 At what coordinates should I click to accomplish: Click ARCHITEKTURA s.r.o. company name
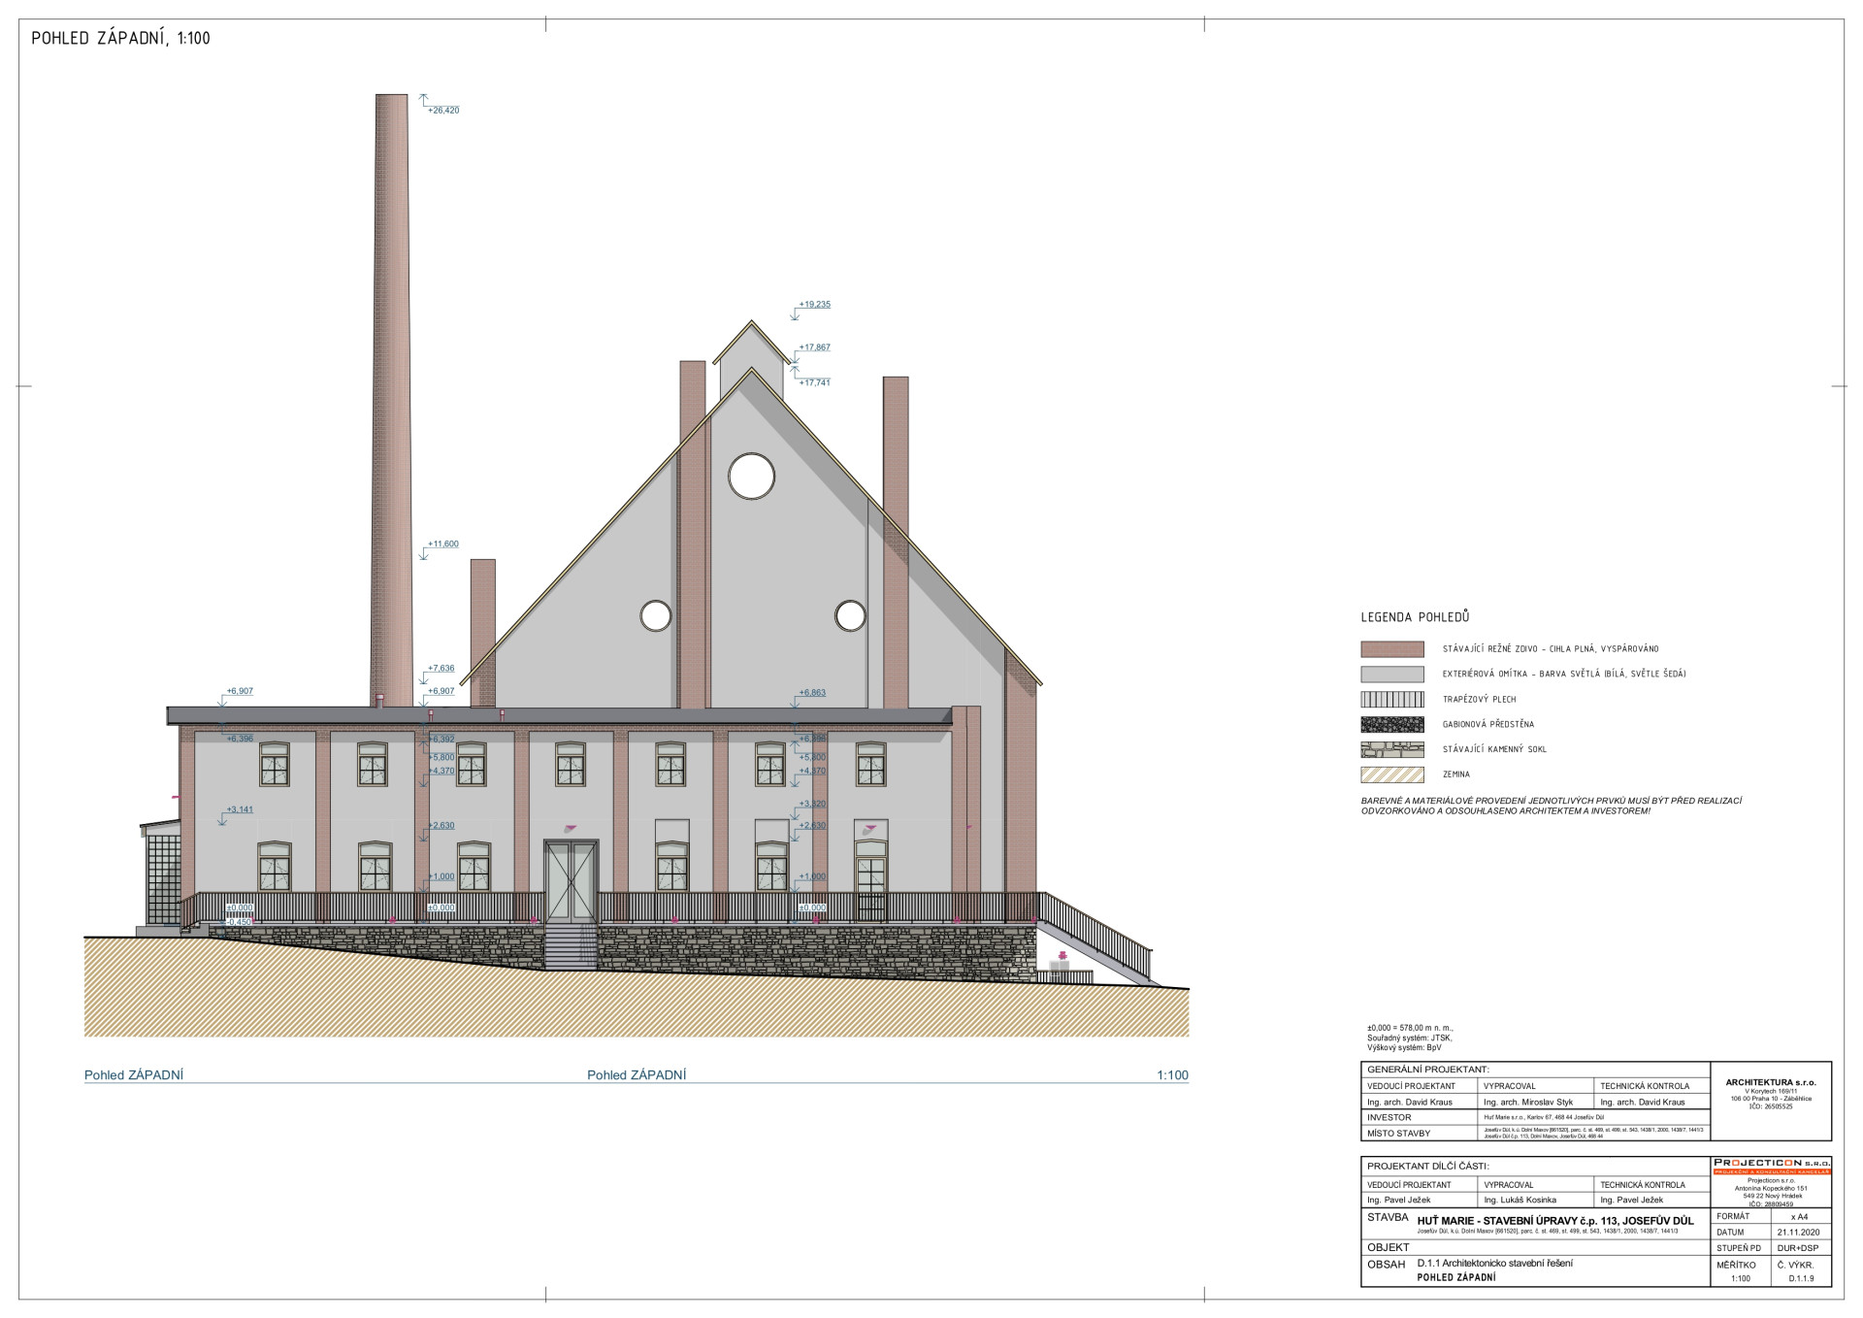pos(1771,1082)
